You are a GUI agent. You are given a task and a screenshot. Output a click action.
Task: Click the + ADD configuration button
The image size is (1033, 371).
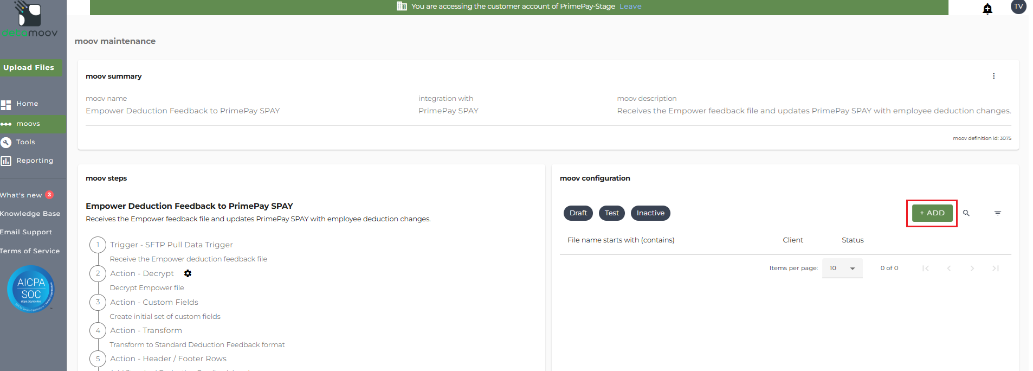[932, 213]
